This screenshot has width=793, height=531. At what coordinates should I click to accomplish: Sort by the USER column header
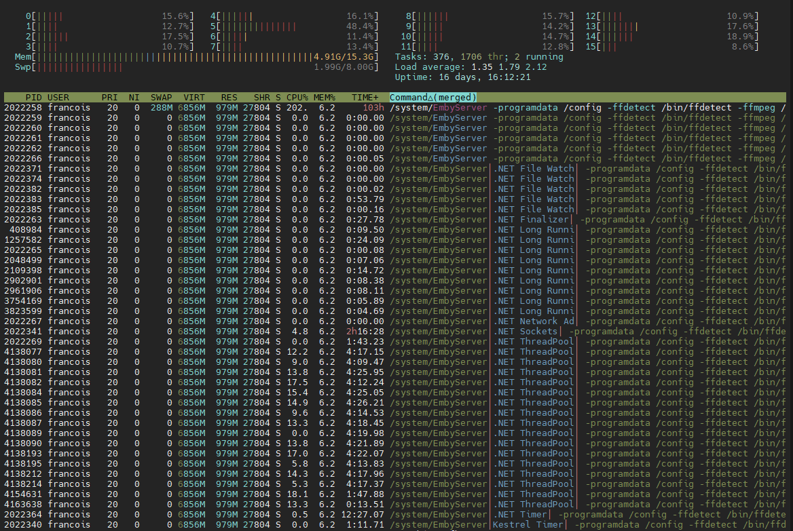click(58, 98)
